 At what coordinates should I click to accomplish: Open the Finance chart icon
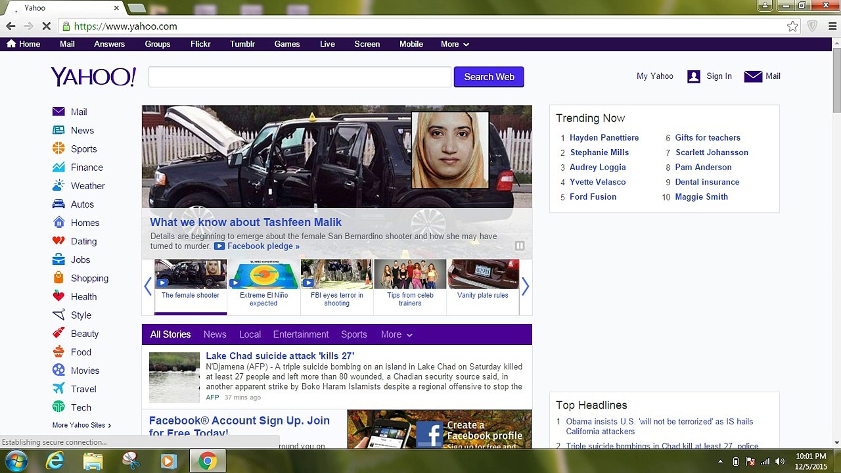(58, 167)
